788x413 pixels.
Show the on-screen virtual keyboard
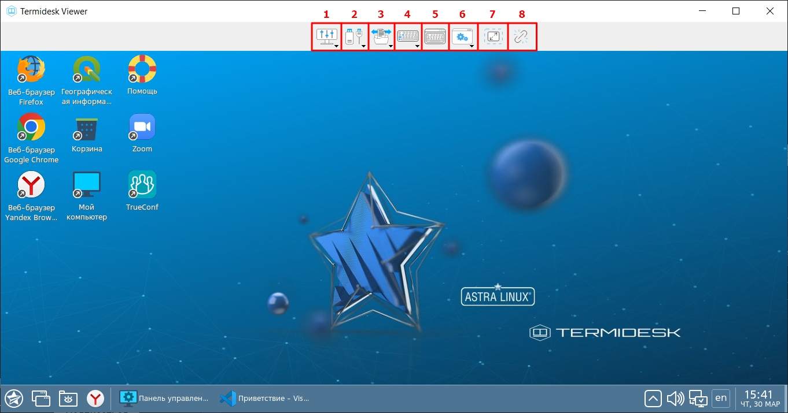tap(435, 37)
